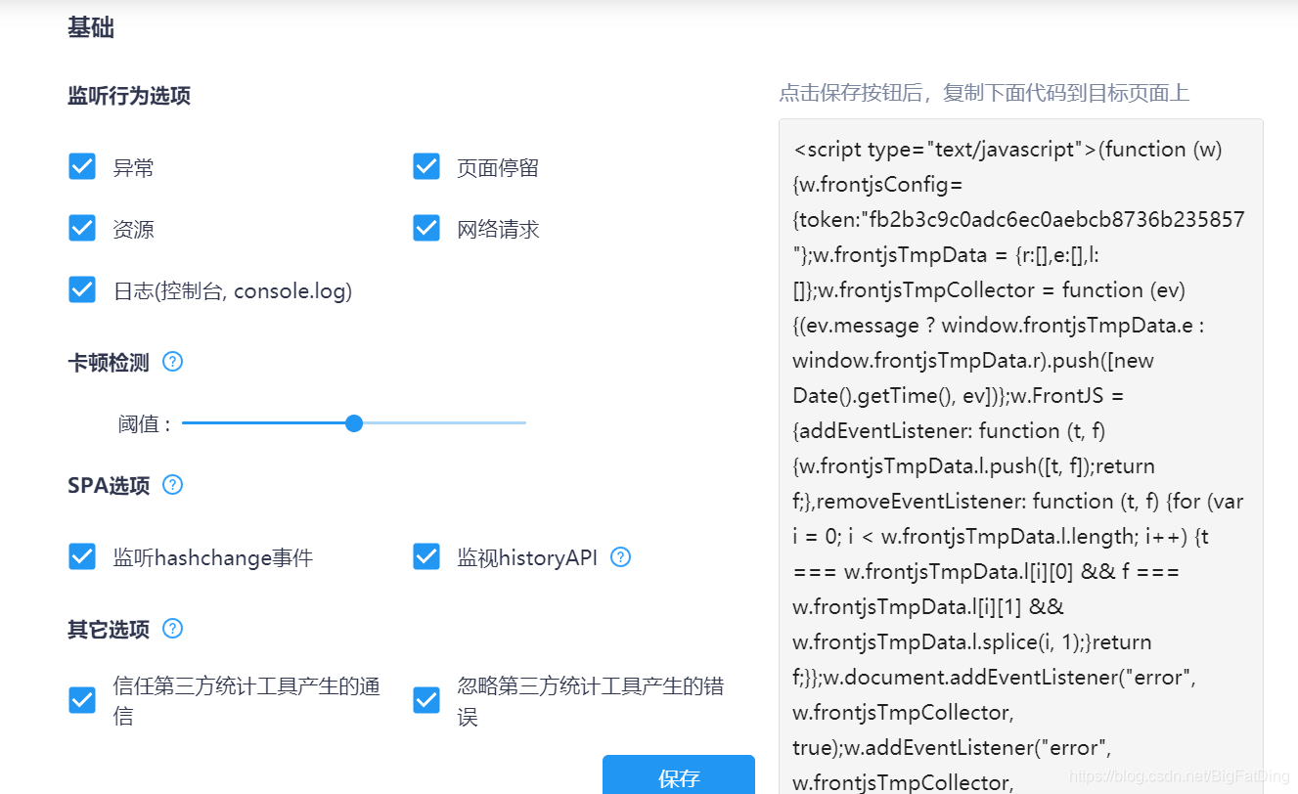Open help icon next to 其它选项
This screenshot has width=1298, height=794.
coord(173,628)
